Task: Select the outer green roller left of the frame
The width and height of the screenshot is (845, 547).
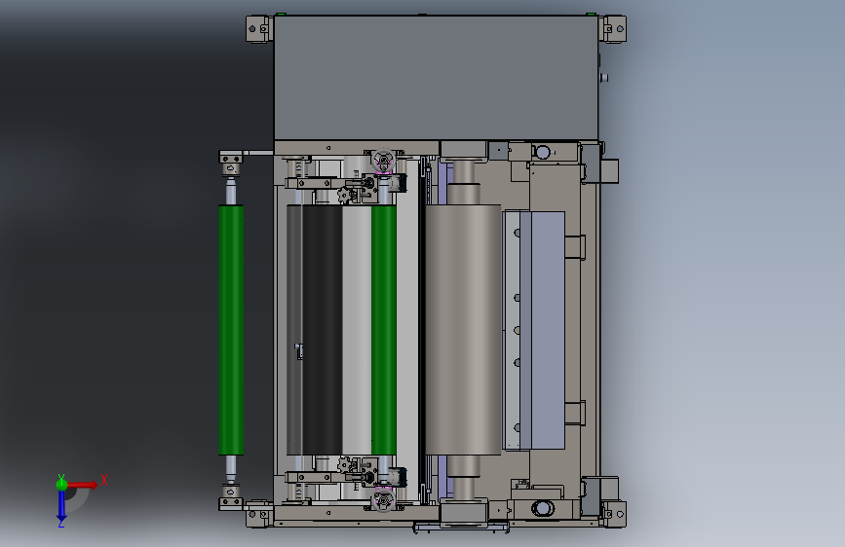Action: 231,330
